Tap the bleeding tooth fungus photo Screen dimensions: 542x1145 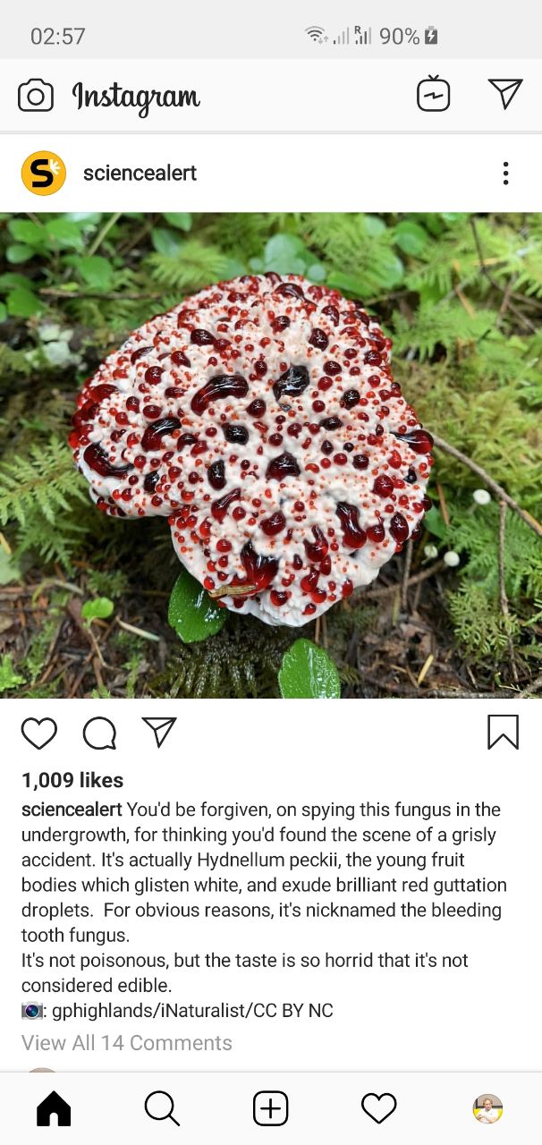click(271, 455)
